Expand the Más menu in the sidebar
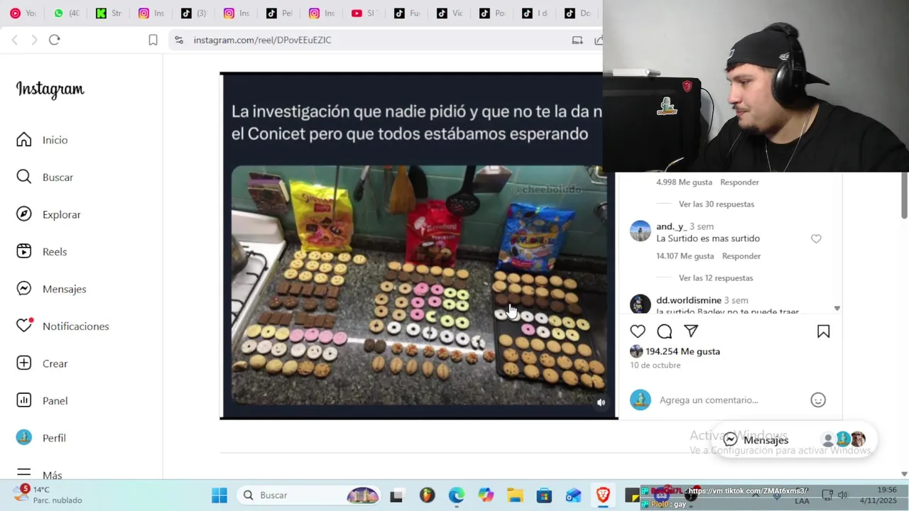The height and width of the screenshot is (511, 909). tap(39, 474)
